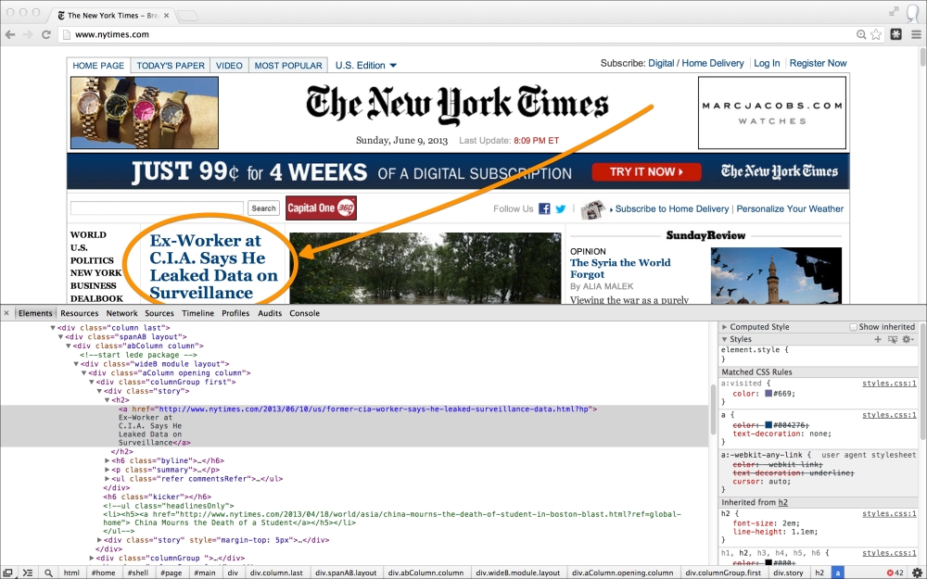
Task: Click the Log In link
Action: coord(767,63)
